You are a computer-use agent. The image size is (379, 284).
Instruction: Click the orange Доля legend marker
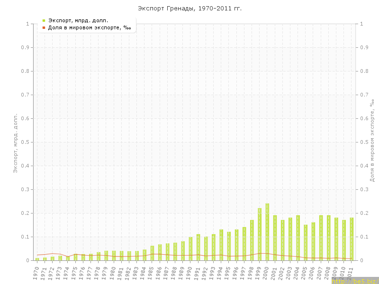point(44,27)
